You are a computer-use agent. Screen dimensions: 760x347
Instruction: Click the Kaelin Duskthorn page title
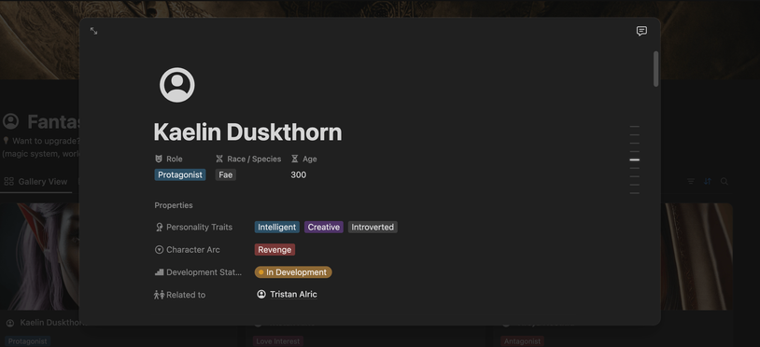pyautogui.click(x=247, y=132)
